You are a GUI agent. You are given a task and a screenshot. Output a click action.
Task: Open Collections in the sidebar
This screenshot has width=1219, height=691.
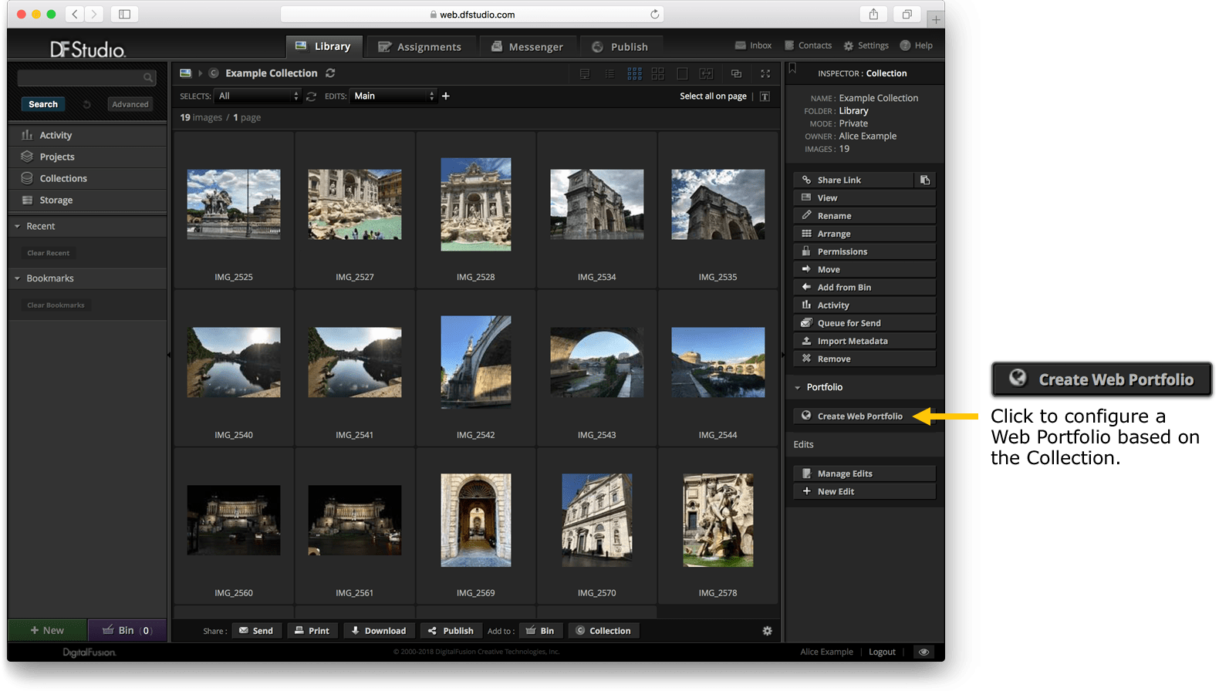(87, 178)
